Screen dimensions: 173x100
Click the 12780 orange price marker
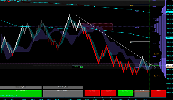tap(169, 67)
